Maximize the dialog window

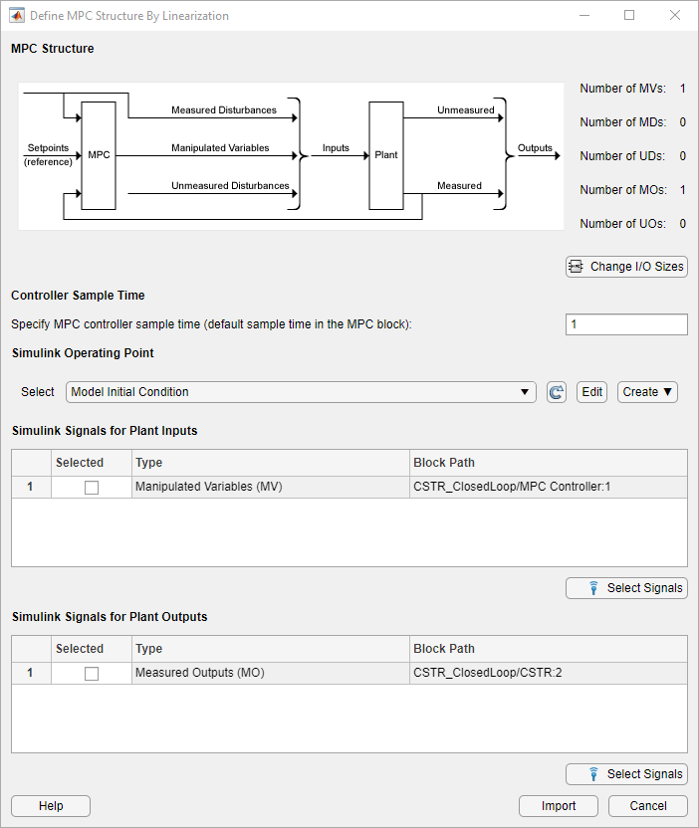pos(629,16)
